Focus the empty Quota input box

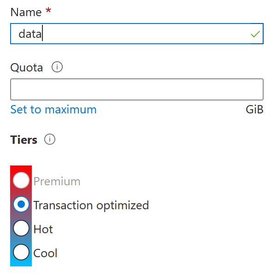pyautogui.click(x=137, y=89)
